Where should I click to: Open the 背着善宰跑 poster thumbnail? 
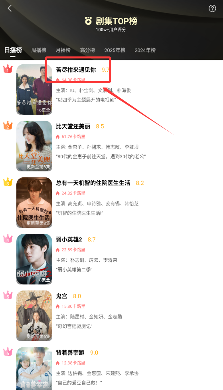(34, 368)
